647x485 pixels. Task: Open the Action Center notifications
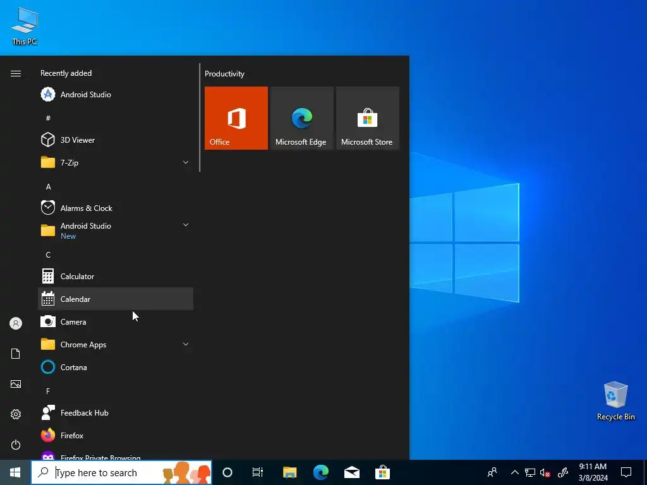pos(626,472)
